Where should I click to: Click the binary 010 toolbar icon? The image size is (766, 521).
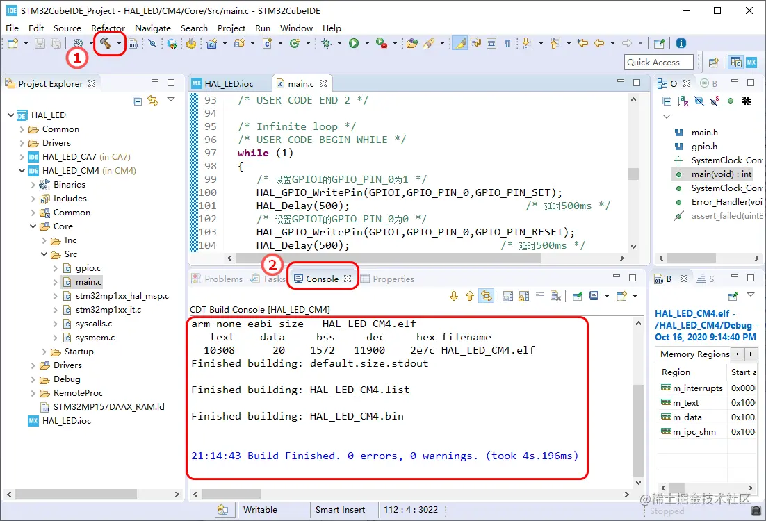coord(133,44)
